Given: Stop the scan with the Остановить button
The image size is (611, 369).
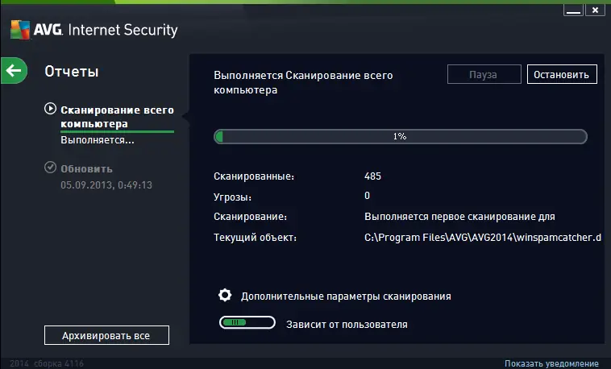Looking at the screenshot, I should tap(562, 74).
